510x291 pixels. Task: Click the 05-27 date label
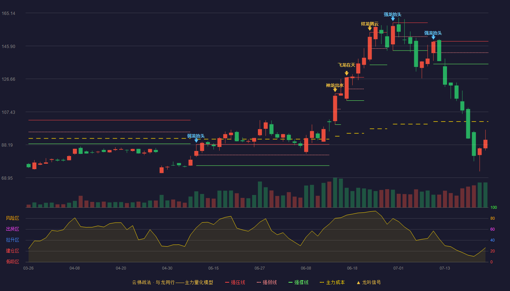pyautogui.click(x=260, y=268)
